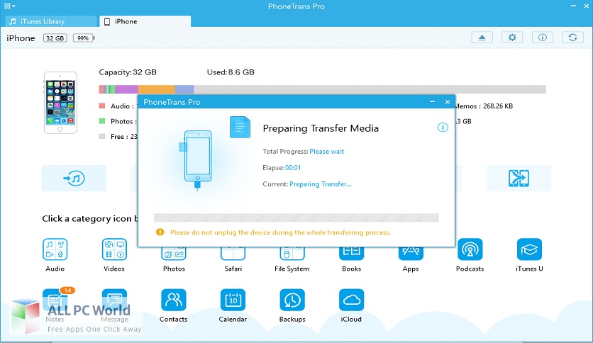Viewport: 593px width, 343px height.
Task: Click the refresh device button
Action: [x=572, y=38]
